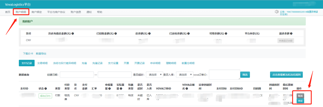Click the VovaLogistics平台 title

[x=18, y=4]
